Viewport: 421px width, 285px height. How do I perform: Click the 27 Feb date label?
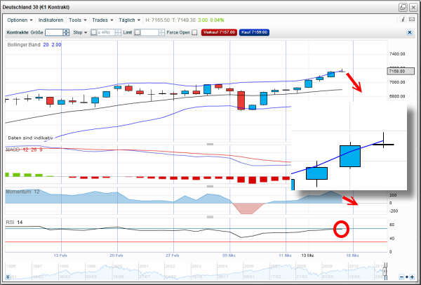(x=173, y=256)
